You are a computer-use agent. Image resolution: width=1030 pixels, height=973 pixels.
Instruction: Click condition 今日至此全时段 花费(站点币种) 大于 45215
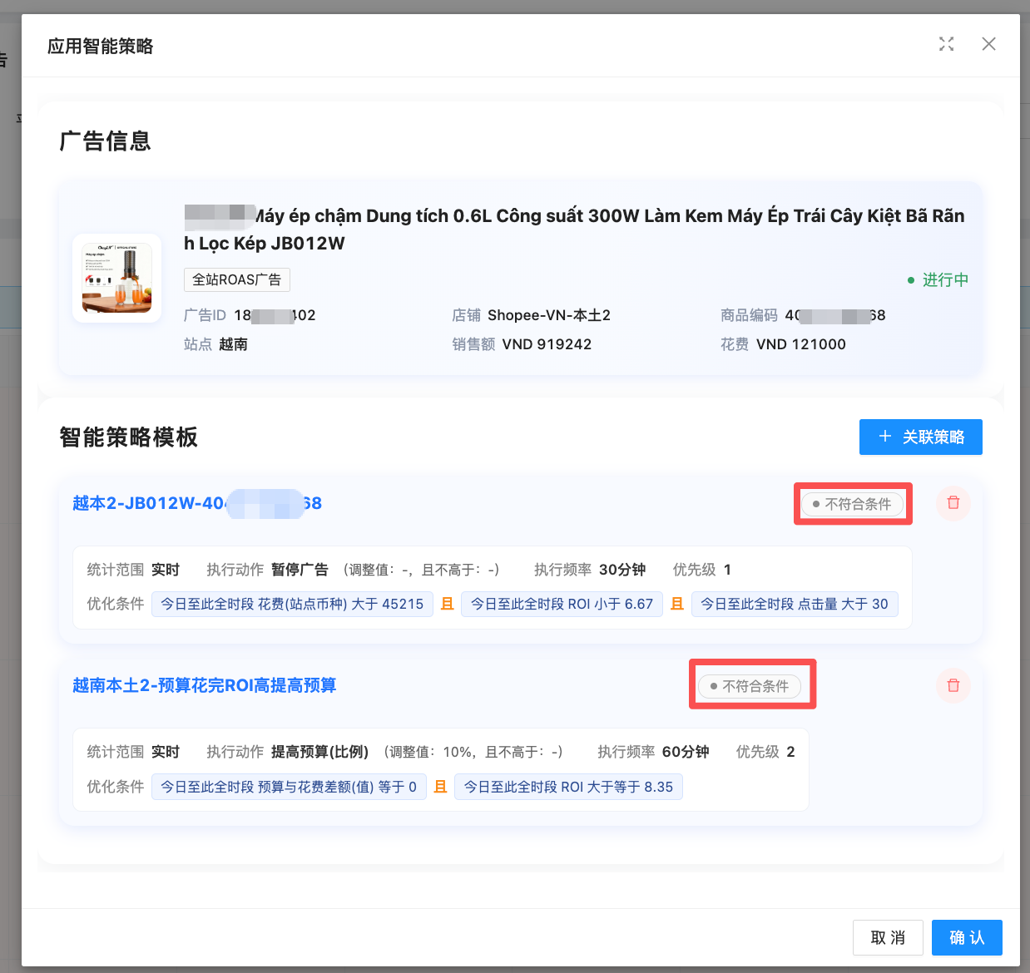292,604
